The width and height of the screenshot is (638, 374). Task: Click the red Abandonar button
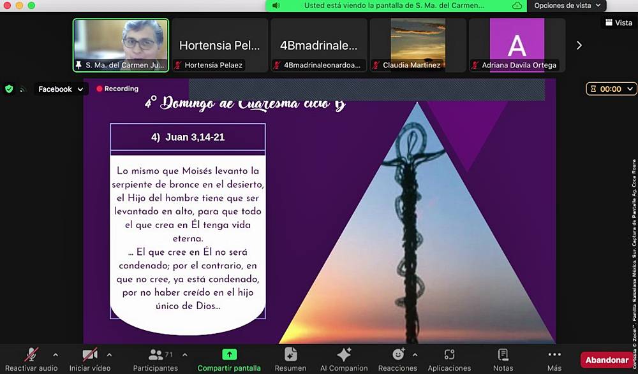click(607, 360)
